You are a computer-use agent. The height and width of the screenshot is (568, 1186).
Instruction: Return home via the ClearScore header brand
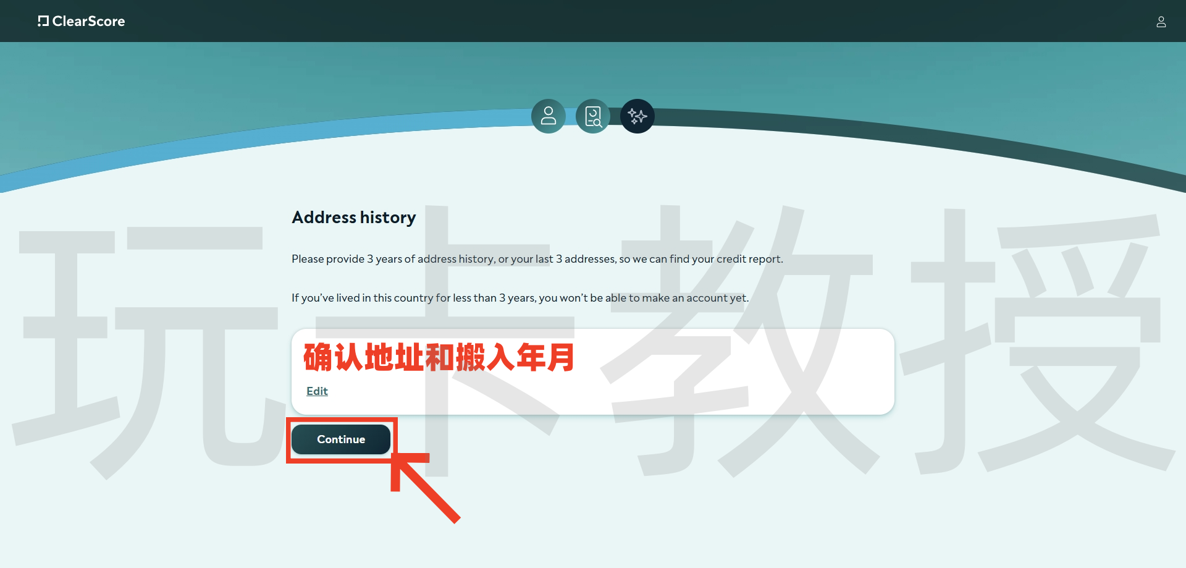80,21
